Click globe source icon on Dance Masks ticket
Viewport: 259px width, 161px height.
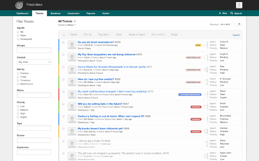click(206, 70)
